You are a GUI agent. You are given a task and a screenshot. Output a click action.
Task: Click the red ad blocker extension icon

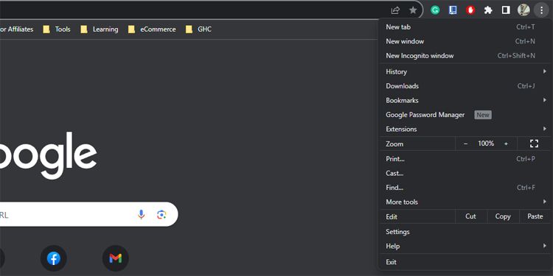[470, 10]
